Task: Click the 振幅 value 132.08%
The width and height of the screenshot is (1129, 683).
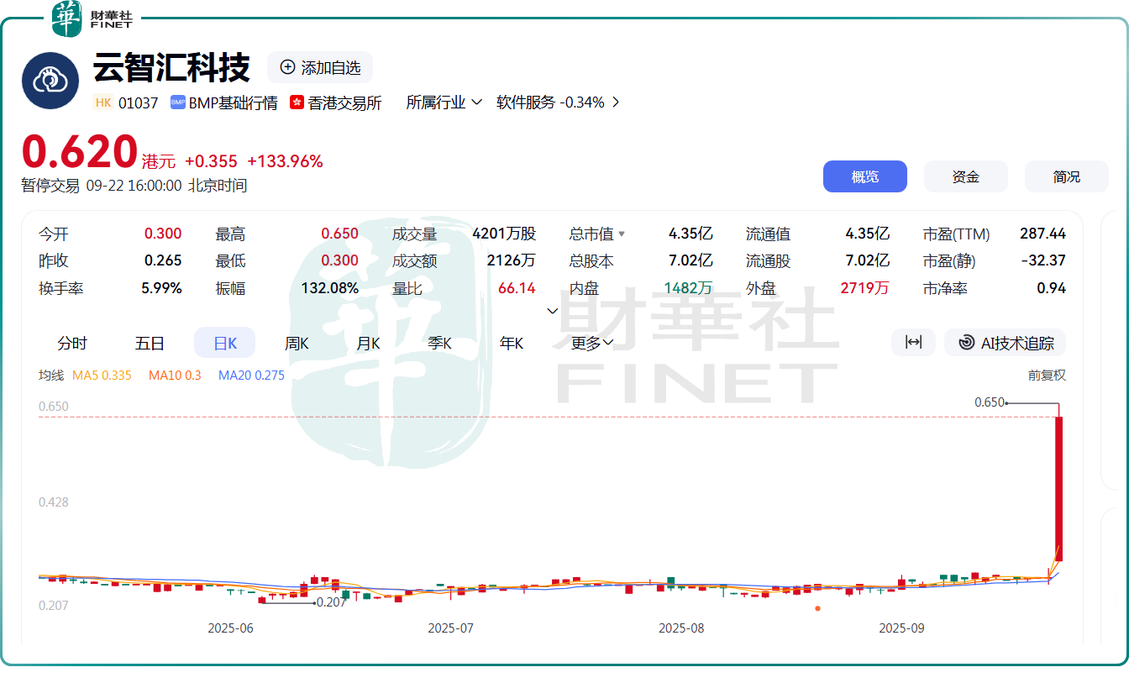Action: pyautogui.click(x=330, y=288)
